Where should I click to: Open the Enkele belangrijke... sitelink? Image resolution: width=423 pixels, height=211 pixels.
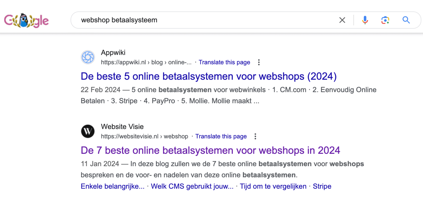(113, 186)
